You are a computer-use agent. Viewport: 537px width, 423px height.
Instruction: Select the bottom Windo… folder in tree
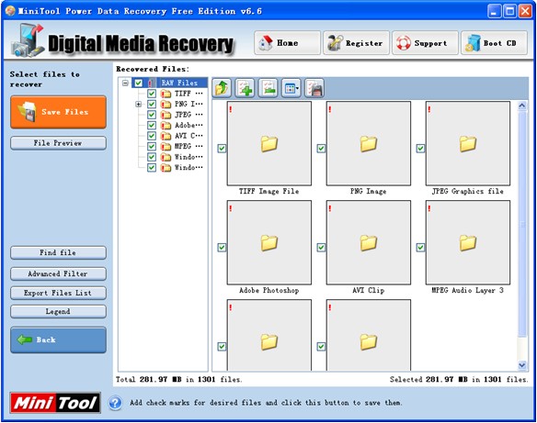point(189,168)
